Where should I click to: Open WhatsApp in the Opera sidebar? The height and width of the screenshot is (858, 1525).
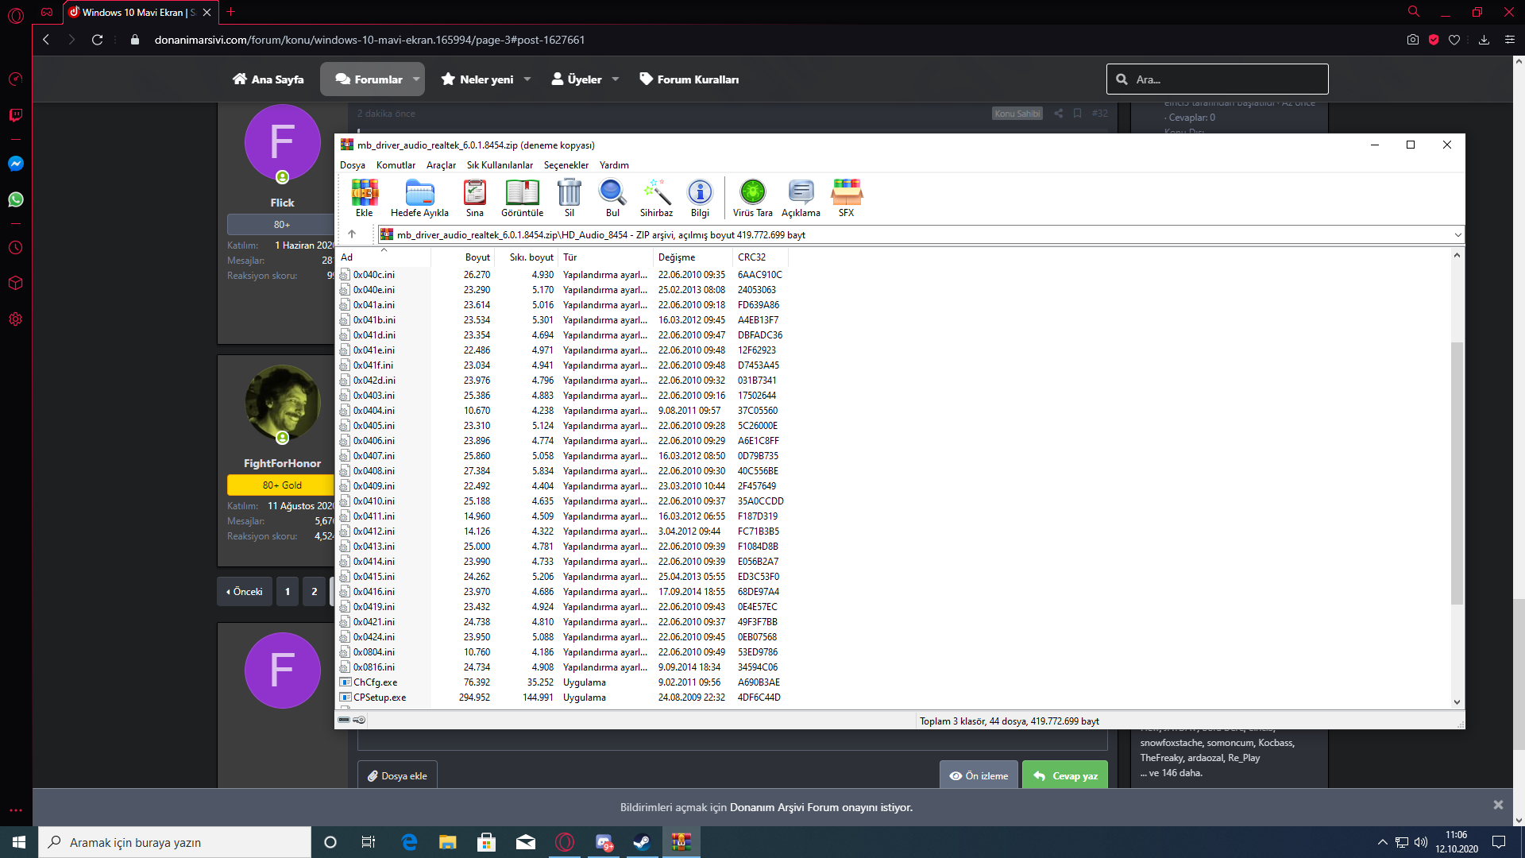[x=16, y=199]
